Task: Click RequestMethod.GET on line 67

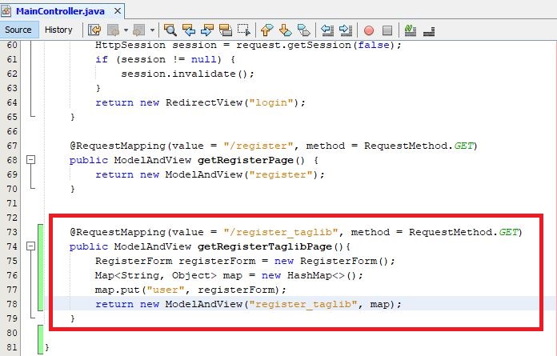Action: [x=419, y=146]
